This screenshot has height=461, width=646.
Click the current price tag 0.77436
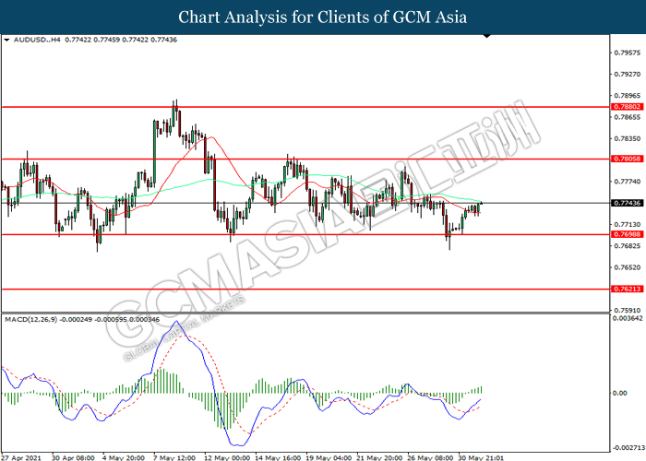[627, 203]
